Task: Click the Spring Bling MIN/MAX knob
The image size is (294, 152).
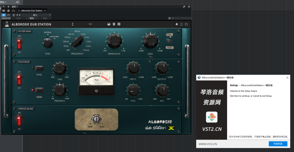Action: (97, 119)
